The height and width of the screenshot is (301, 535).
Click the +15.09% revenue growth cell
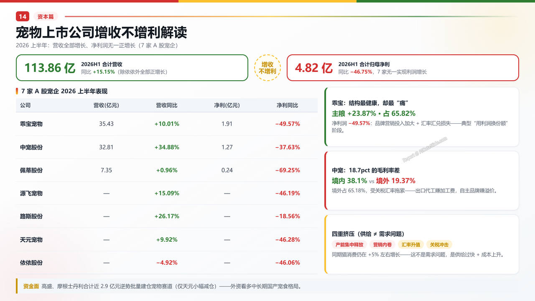(x=167, y=194)
